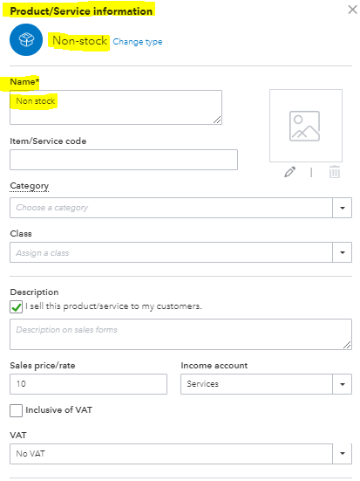The height and width of the screenshot is (481, 360).
Task: Click the No VAT selection field
Action: [x=171, y=454]
